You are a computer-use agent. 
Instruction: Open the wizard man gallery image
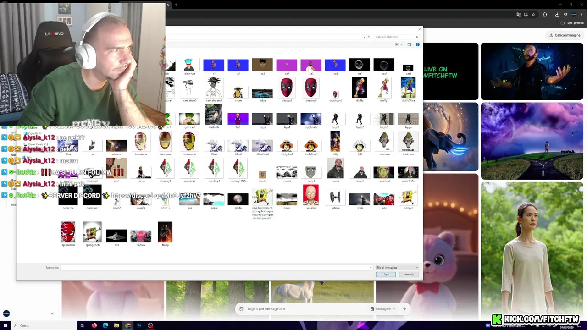pyautogui.click(x=532, y=71)
